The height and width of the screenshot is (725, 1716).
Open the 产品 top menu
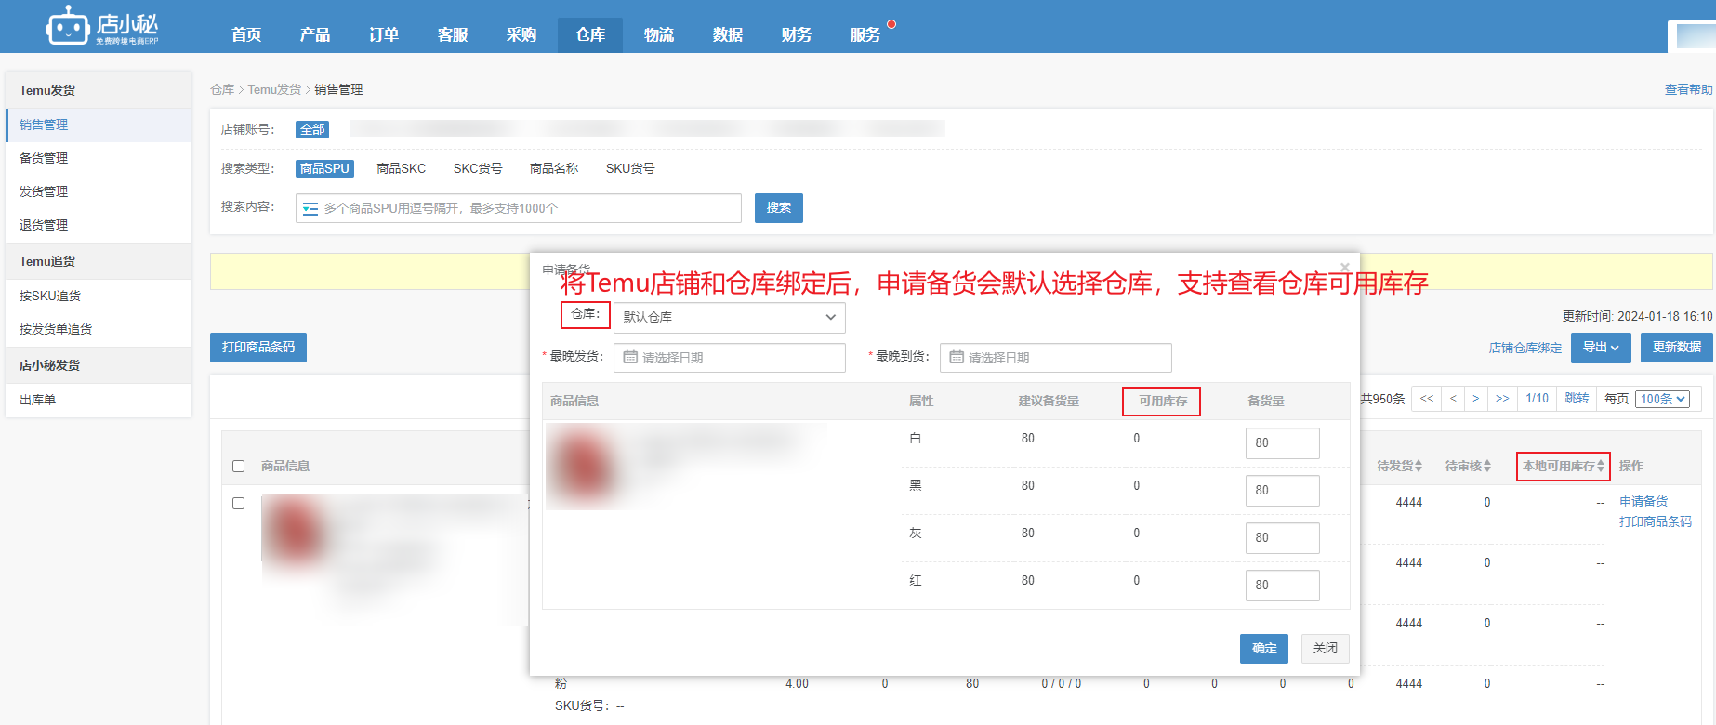click(x=315, y=34)
